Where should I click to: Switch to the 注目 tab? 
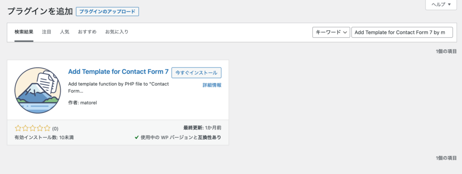[46, 32]
